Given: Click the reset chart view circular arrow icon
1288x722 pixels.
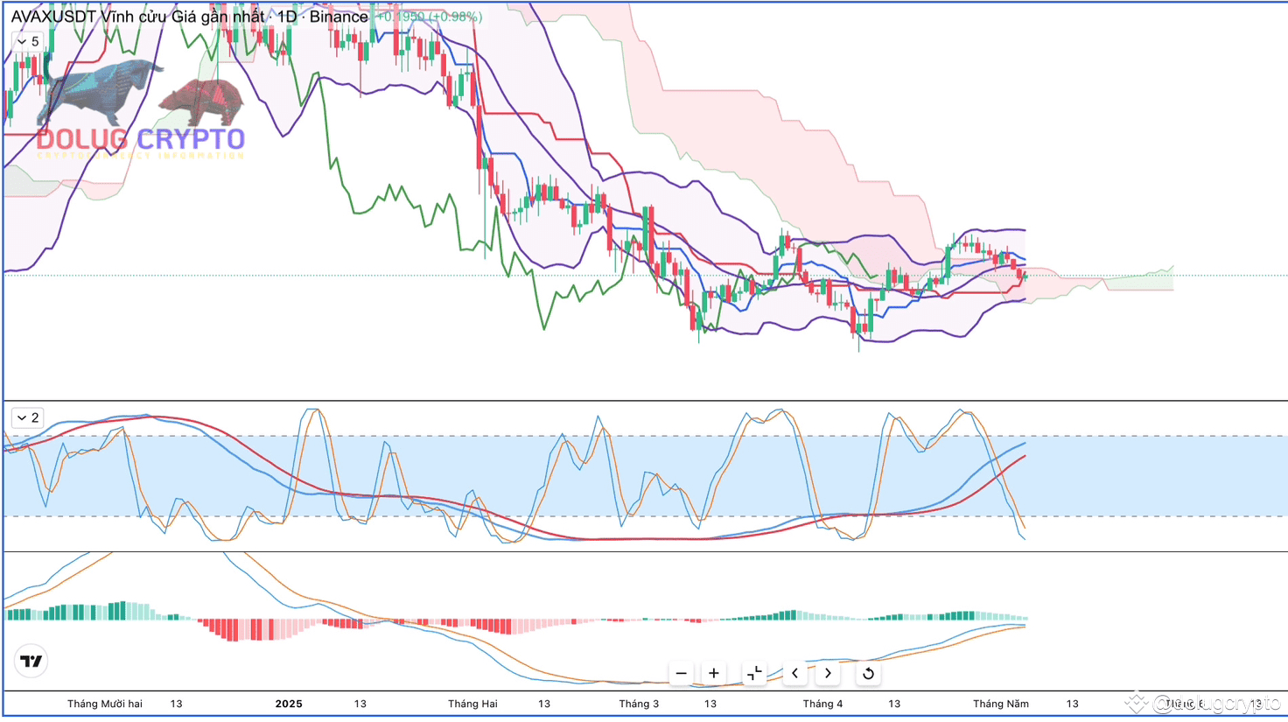Looking at the screenshot, I should (x=867, y=673).
